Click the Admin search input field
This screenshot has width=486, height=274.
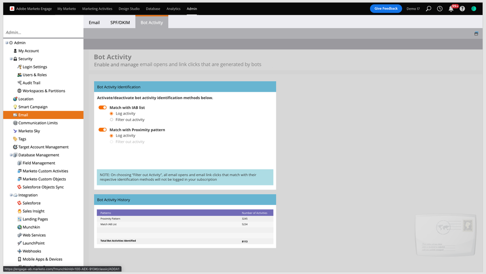43,33
